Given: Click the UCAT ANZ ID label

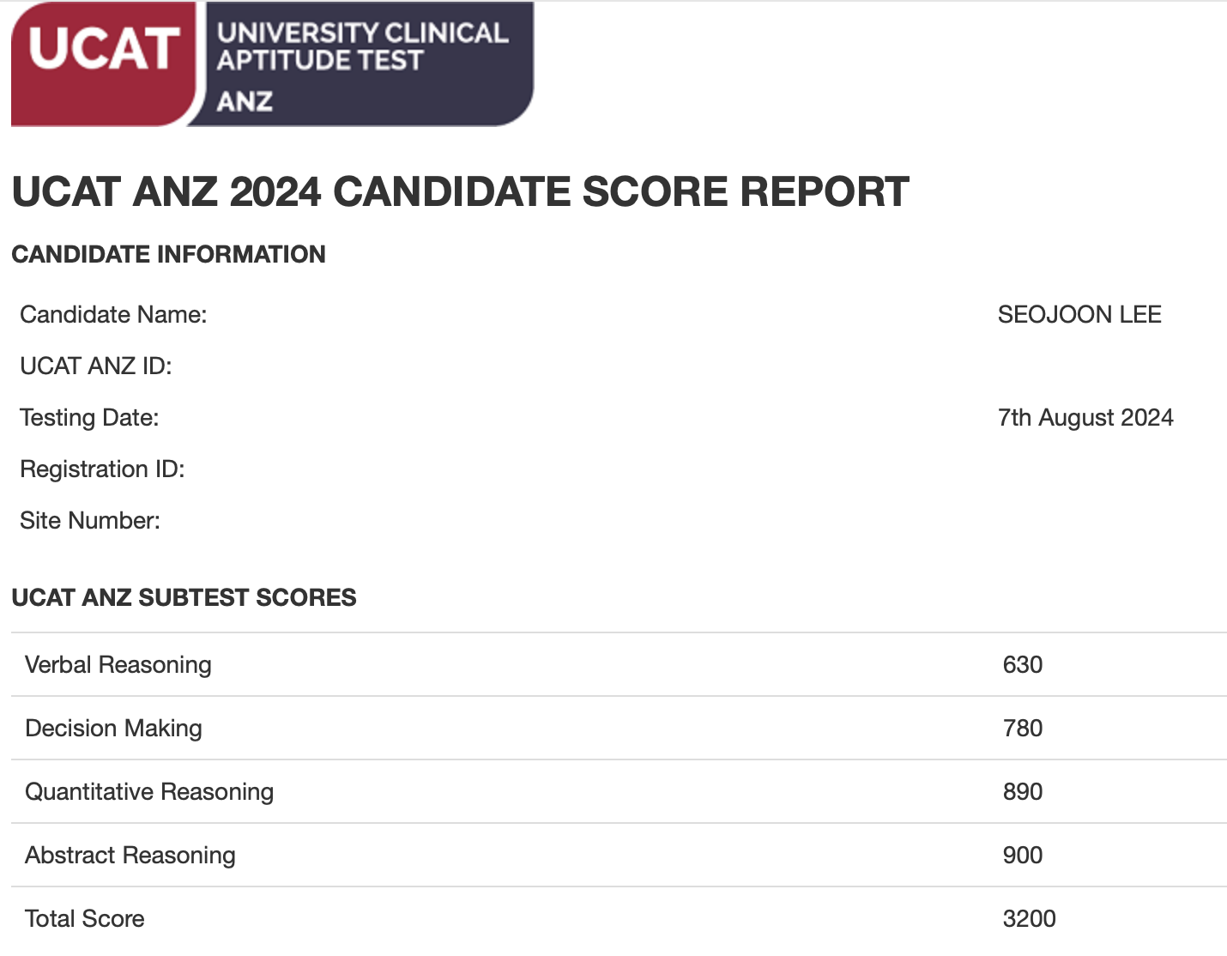Looking at the screenshot, I should [x=96, y=366].
